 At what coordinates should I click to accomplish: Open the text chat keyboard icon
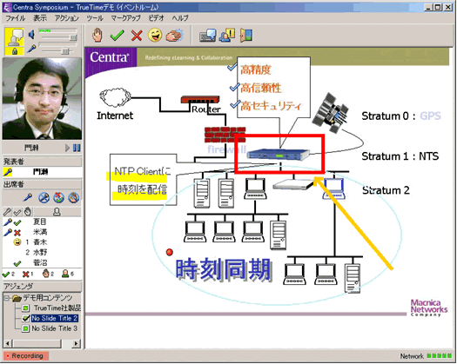[208, 36]
